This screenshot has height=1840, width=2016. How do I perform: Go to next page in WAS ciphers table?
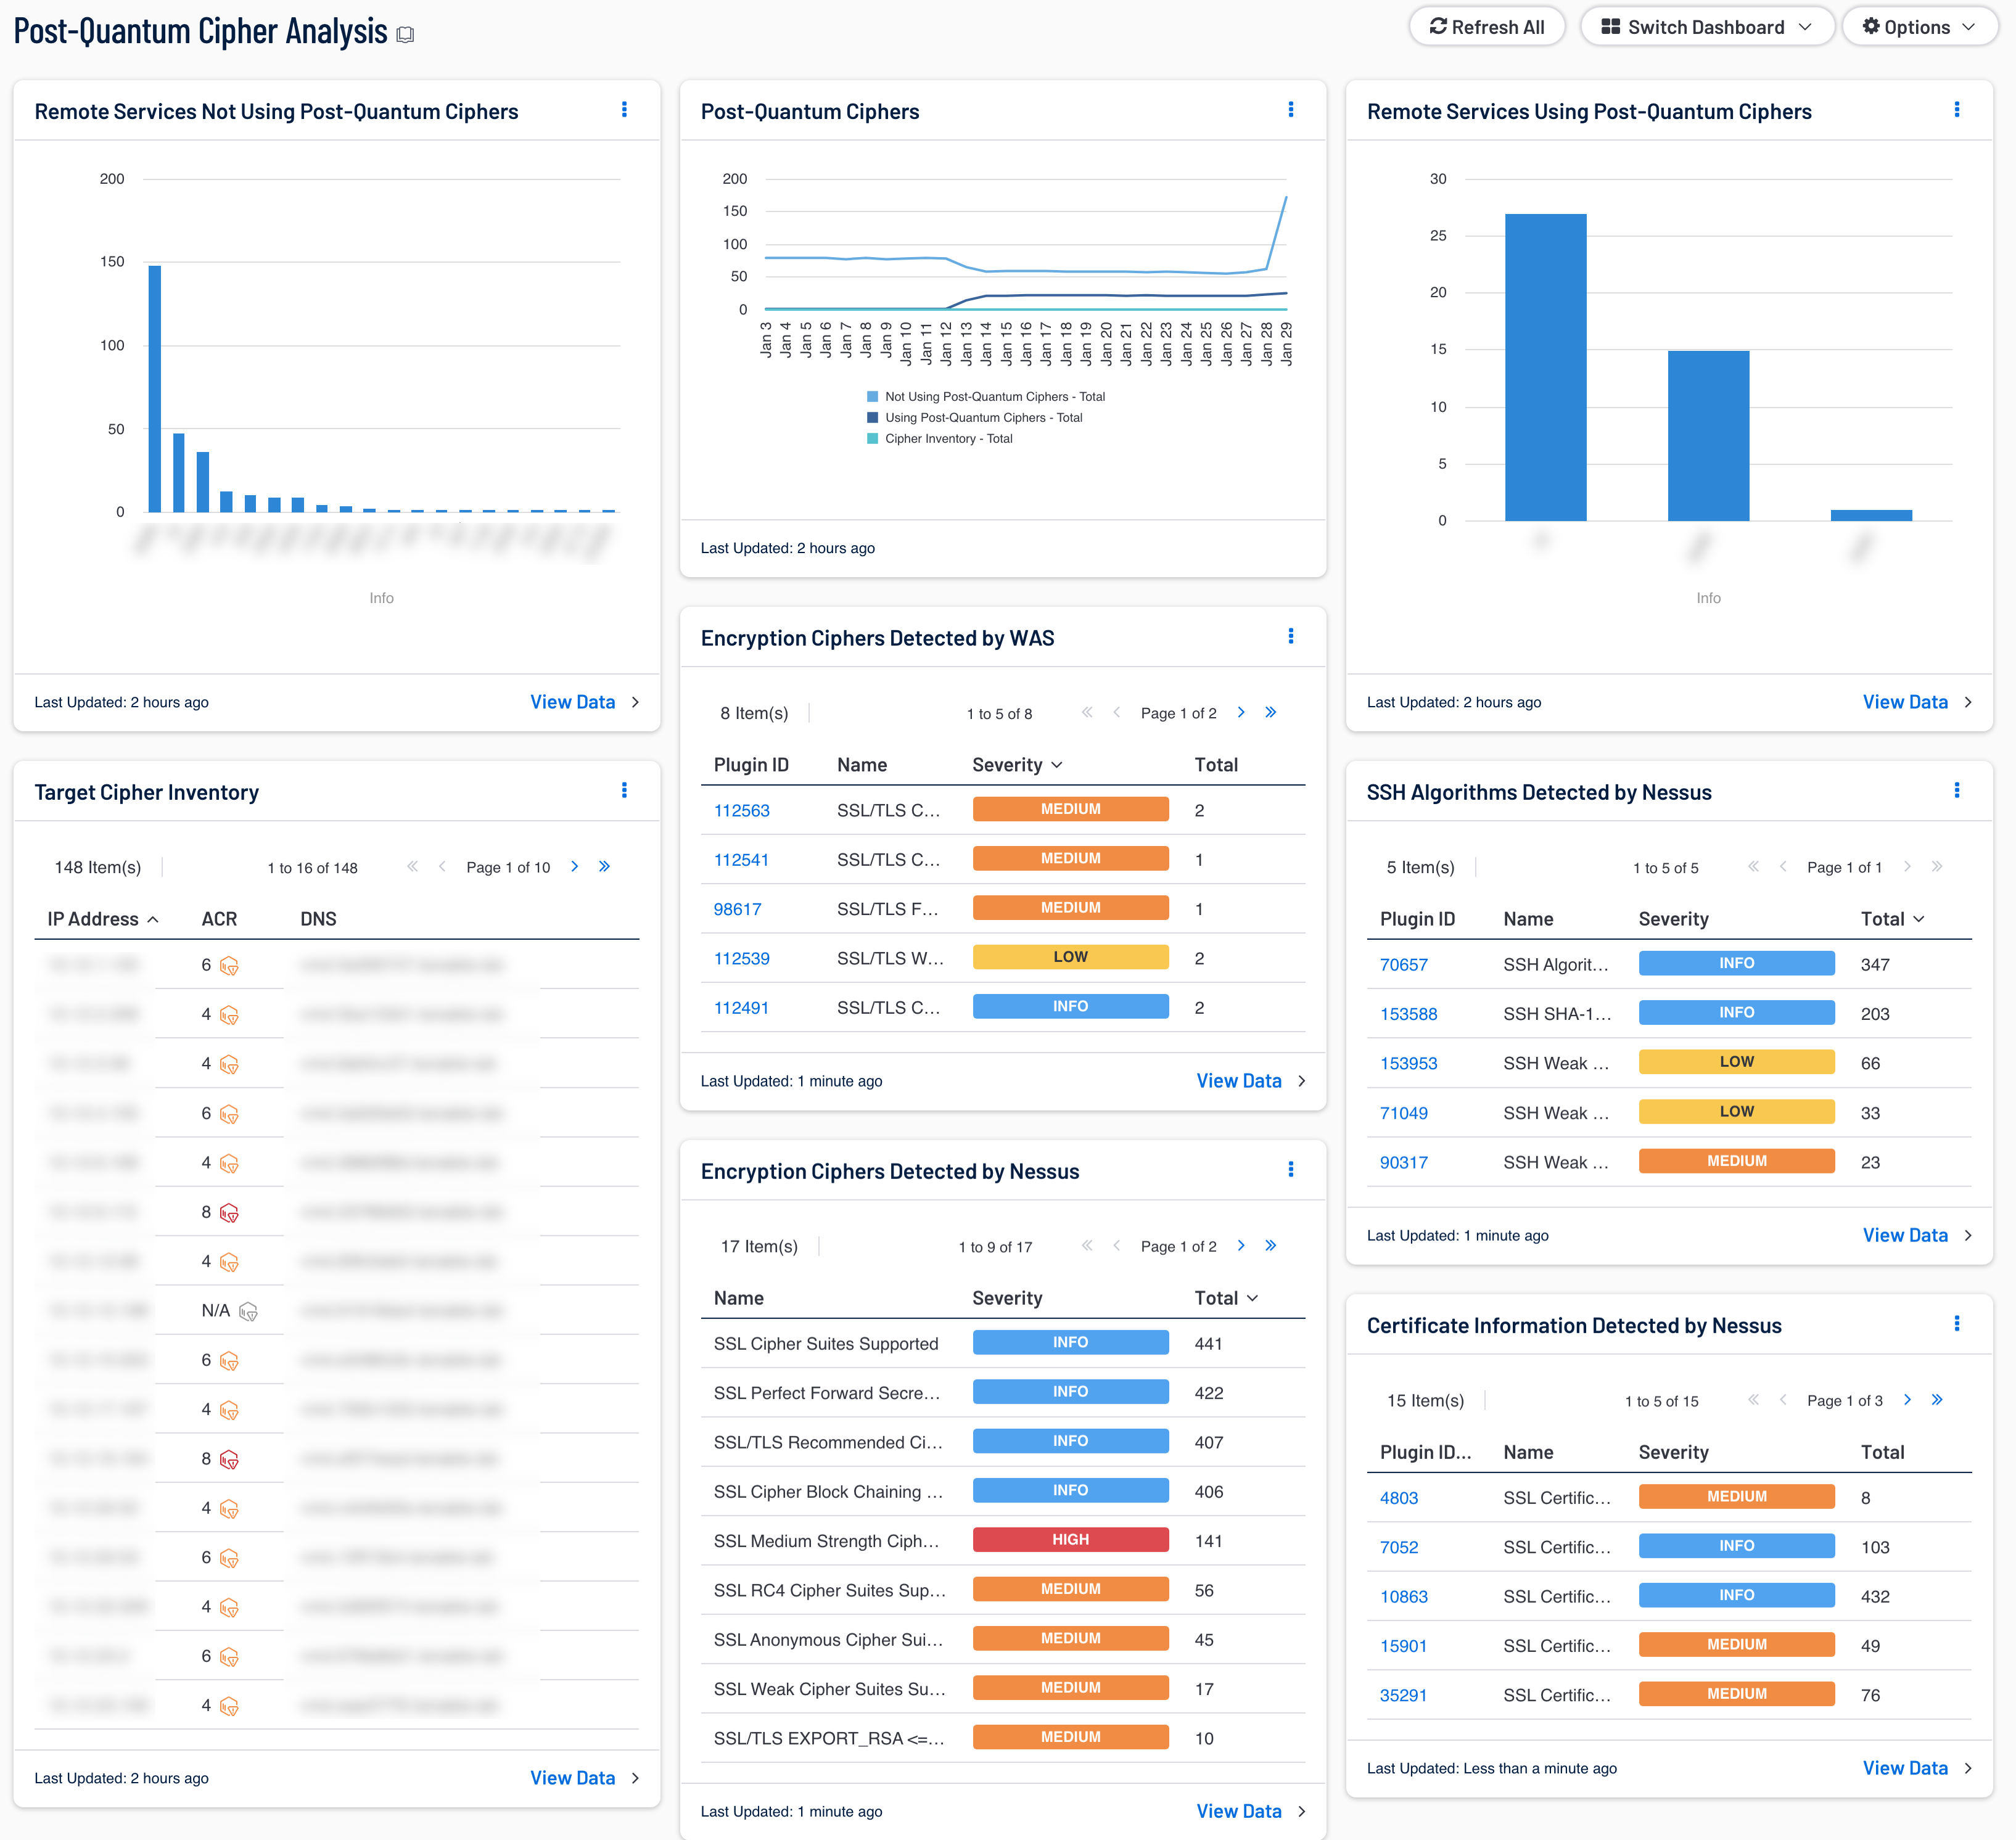(x=1241, y=712)
